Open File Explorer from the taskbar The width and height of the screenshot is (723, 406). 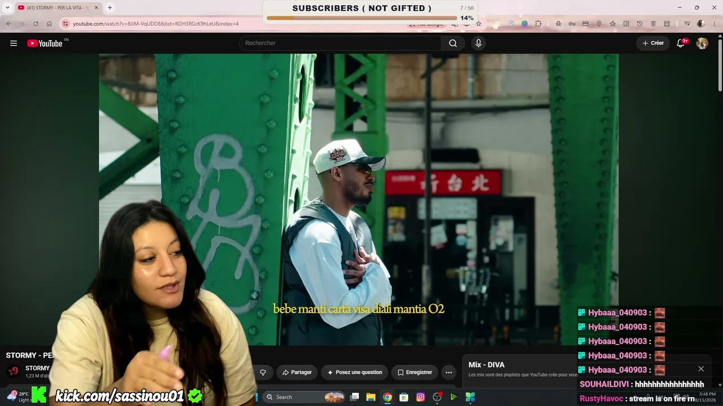pyautogui.click(x=371, y=397)
